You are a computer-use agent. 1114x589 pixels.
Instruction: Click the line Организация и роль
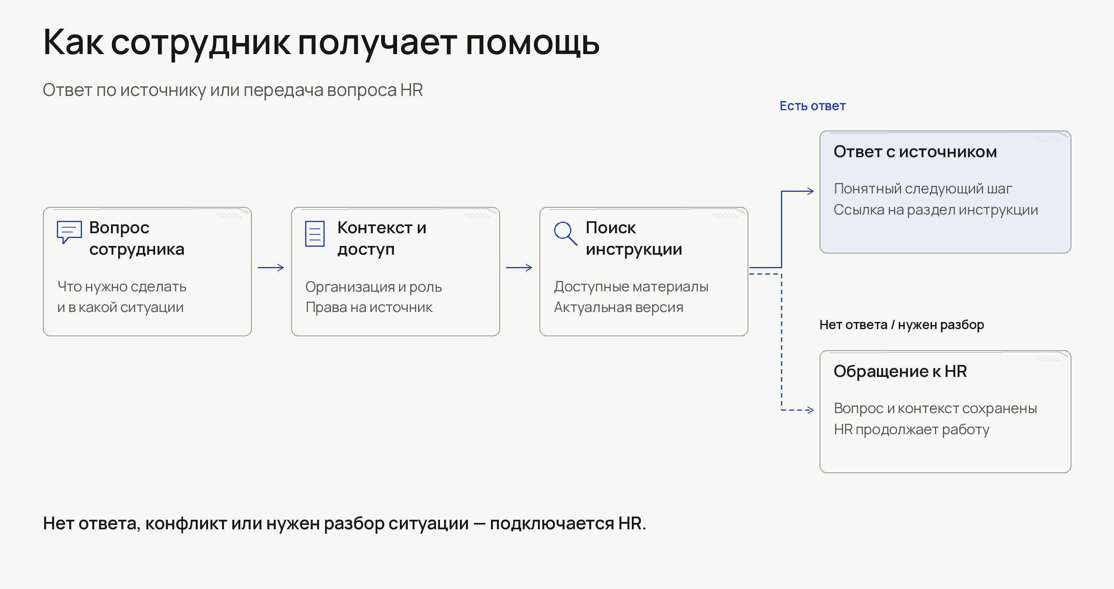374,287
